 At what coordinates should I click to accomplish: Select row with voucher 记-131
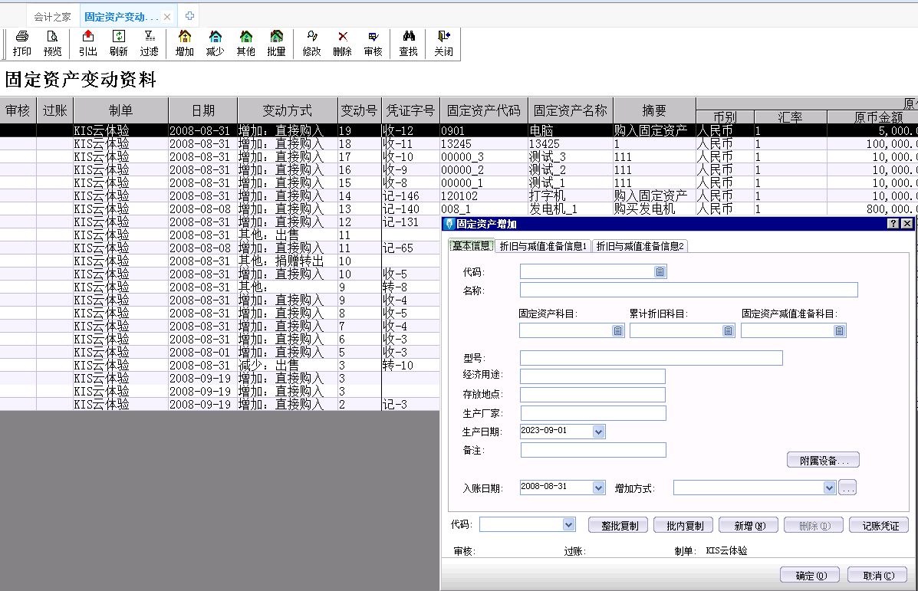tap(219, 222)
